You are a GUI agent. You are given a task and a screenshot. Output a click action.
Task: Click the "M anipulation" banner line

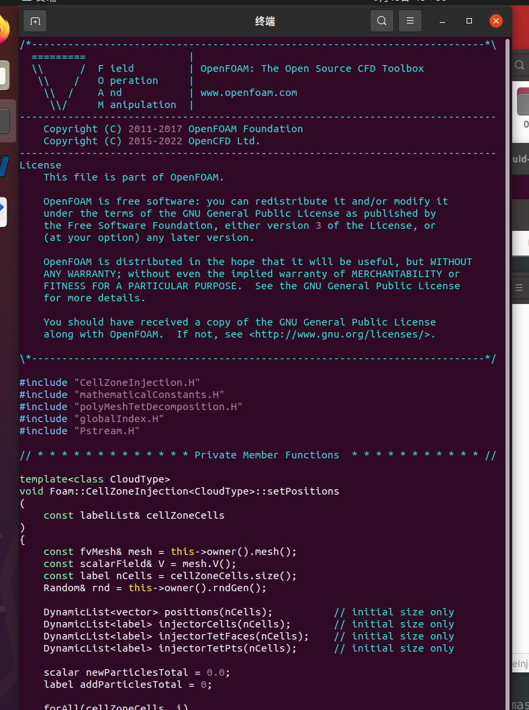[x=137, y=105]
